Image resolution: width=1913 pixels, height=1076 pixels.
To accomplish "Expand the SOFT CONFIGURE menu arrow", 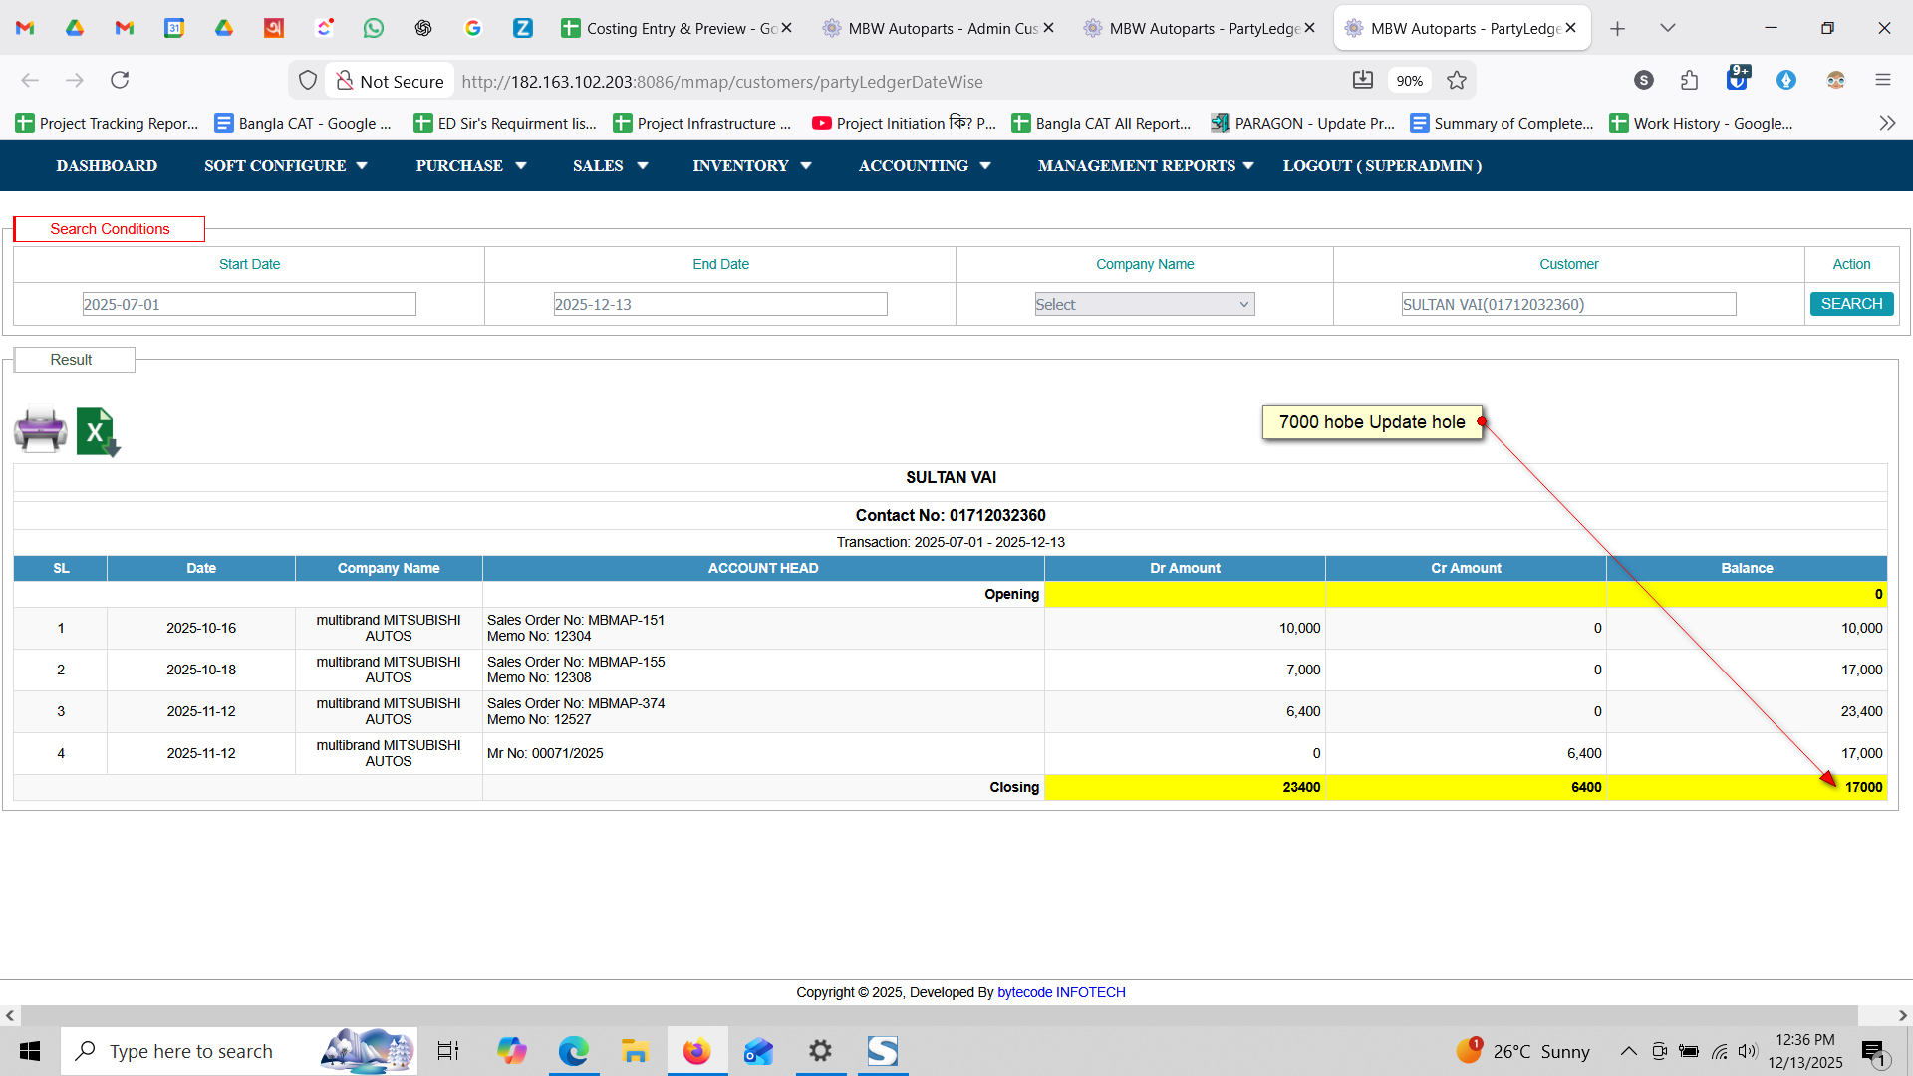I will (x=362, y=166).
